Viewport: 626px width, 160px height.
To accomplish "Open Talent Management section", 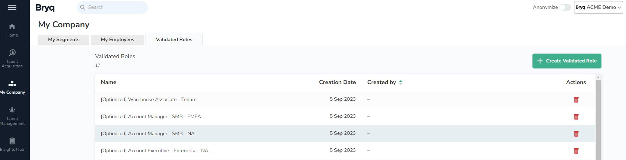I will pos(12,116).
